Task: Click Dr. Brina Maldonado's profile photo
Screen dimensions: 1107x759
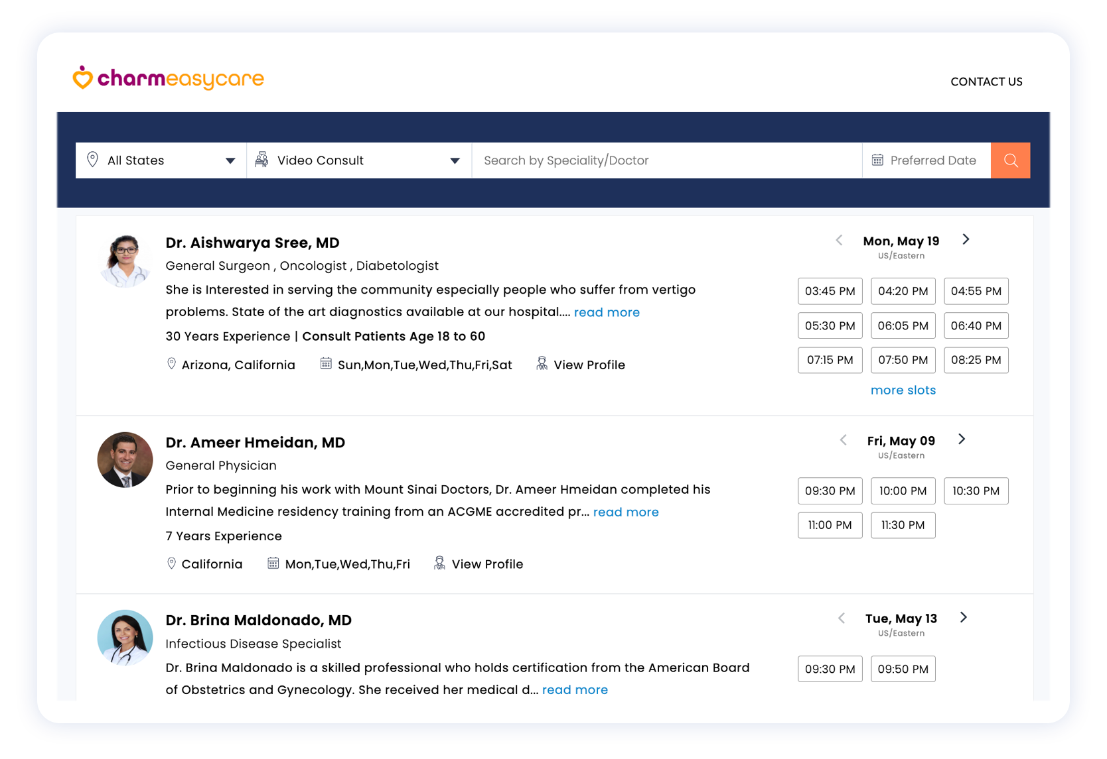Action: click(x=125, y=637)
